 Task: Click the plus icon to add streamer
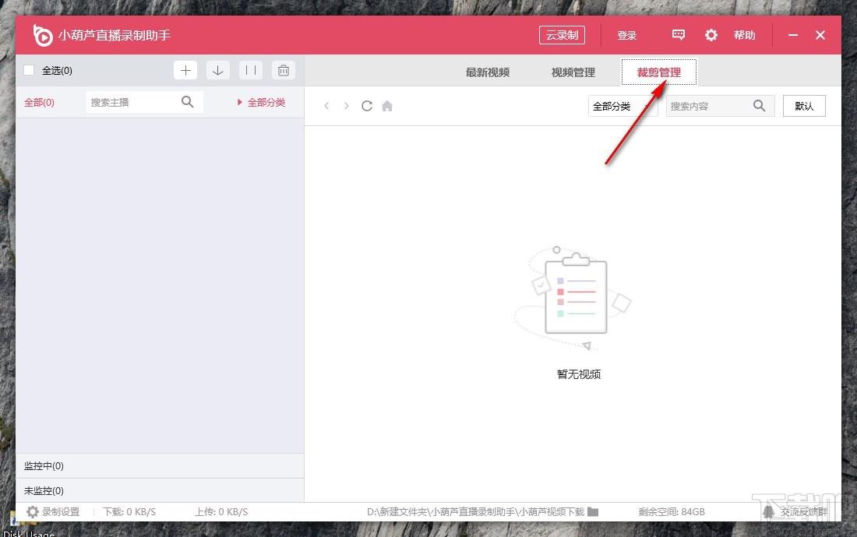(x=185, y=71)
